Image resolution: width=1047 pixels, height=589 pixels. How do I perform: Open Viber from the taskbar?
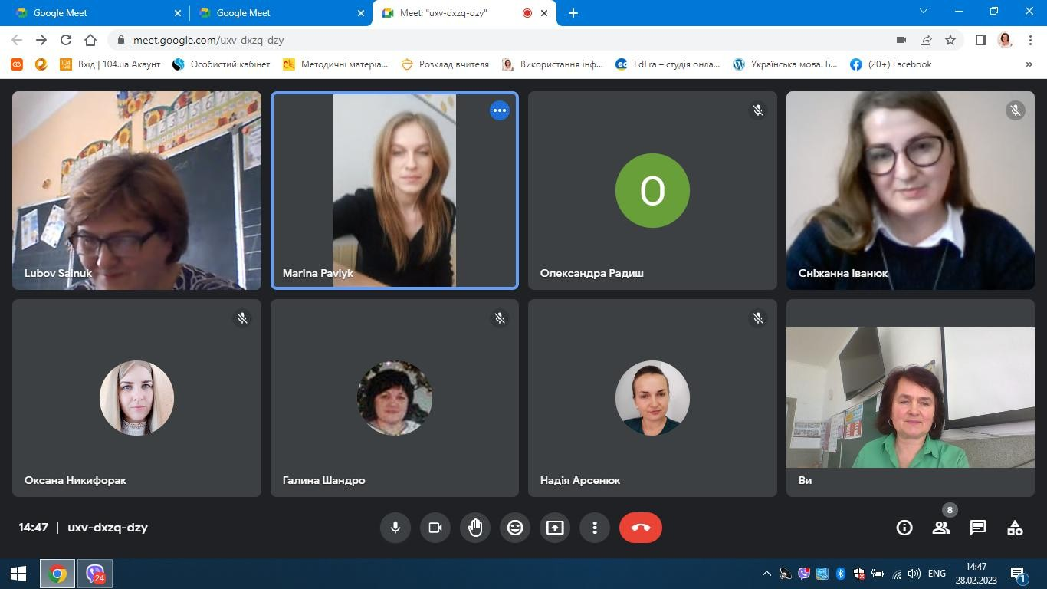tap(95, 574)
